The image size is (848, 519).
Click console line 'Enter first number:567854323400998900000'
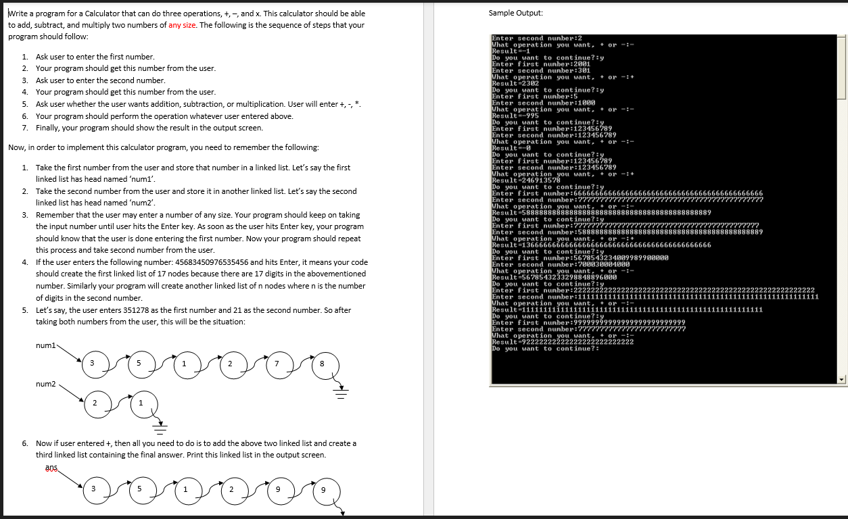point(580,258)
